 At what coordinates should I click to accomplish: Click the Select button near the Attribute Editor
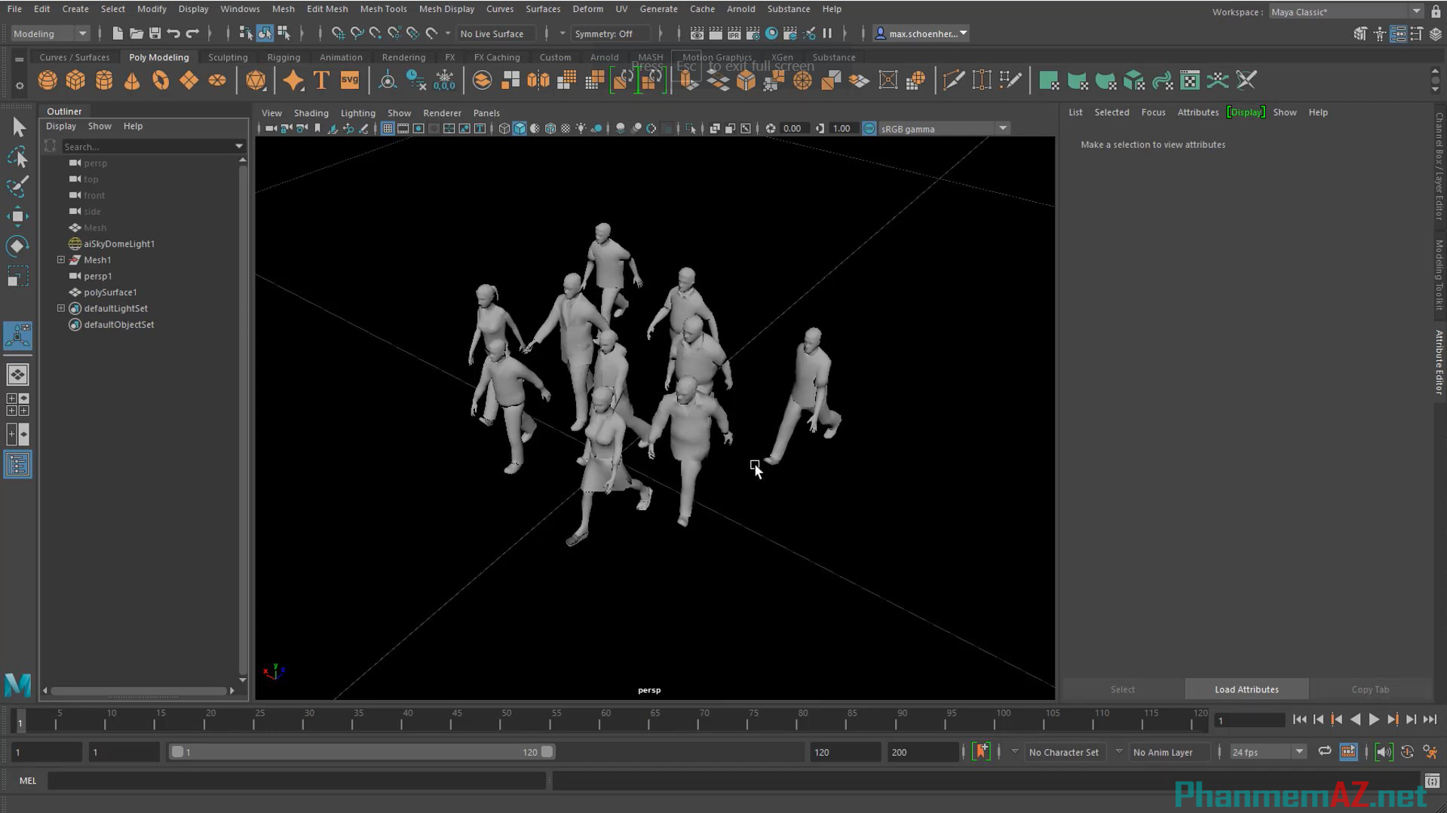click(1122, 689)
